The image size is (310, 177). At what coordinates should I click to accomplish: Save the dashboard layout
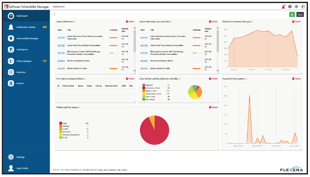(x=300, y=15)
